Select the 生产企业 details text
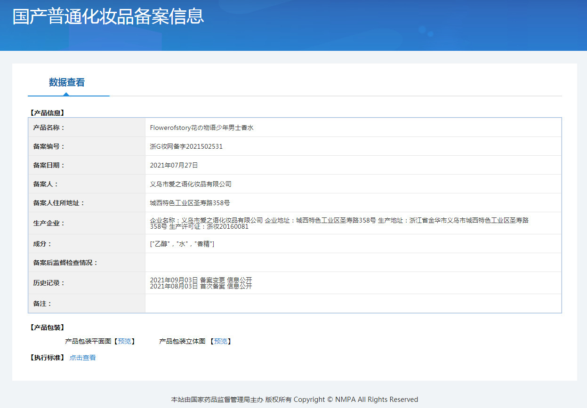Screen dimensions: 587x408 pyautogui.click(x=339, y=223)
